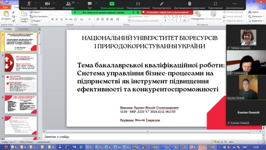Switch to the Структура outline tab
Image resolution: width=266 pixels, height=150 pixels.
pyautogui.click(x=23, y=29)
